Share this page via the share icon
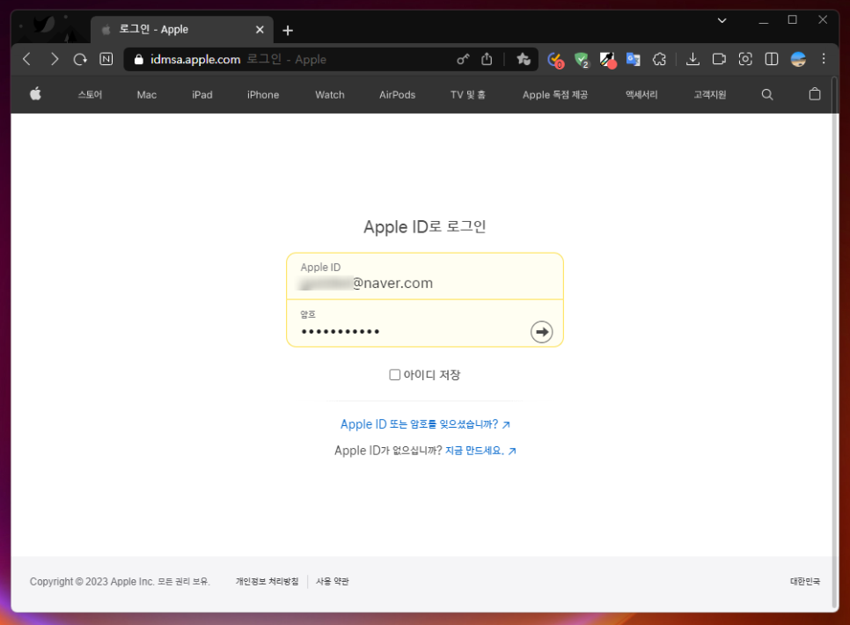850x625 pixels. (x=487, y=59)
